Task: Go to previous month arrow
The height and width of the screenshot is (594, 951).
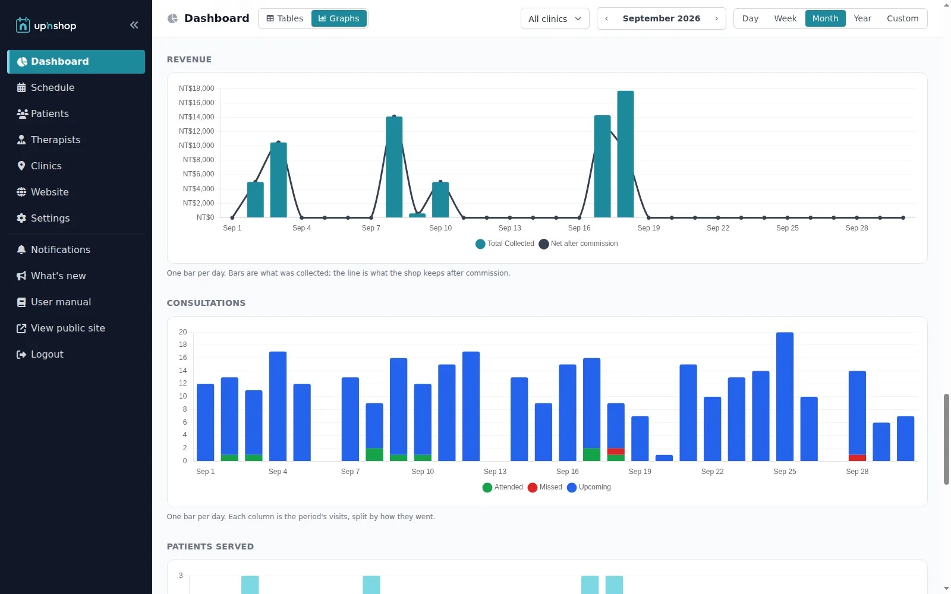Action: 606,18
